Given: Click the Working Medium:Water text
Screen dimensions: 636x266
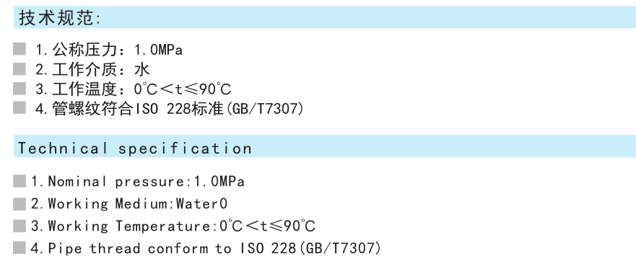Looking at the screenshot, I should pos(129,204).
